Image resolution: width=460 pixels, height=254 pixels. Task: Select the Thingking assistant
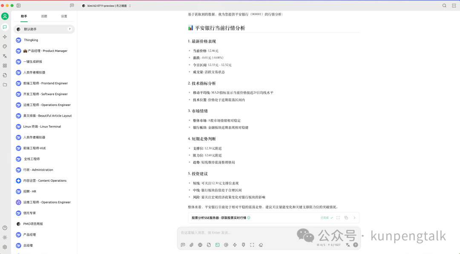point(44,40)
